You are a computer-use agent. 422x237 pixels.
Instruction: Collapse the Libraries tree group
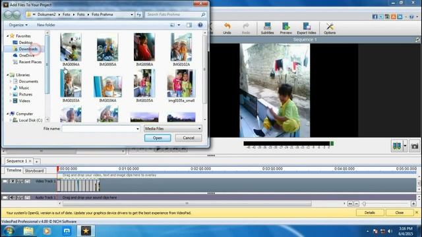7,74
